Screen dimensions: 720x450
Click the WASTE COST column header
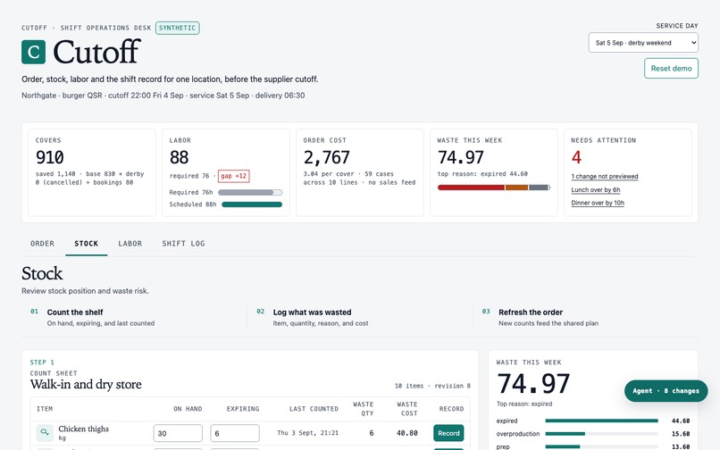click(407, 409)
